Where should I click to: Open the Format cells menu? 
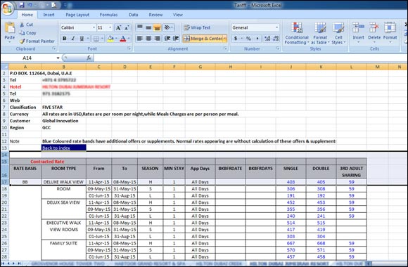pos(390,32)
